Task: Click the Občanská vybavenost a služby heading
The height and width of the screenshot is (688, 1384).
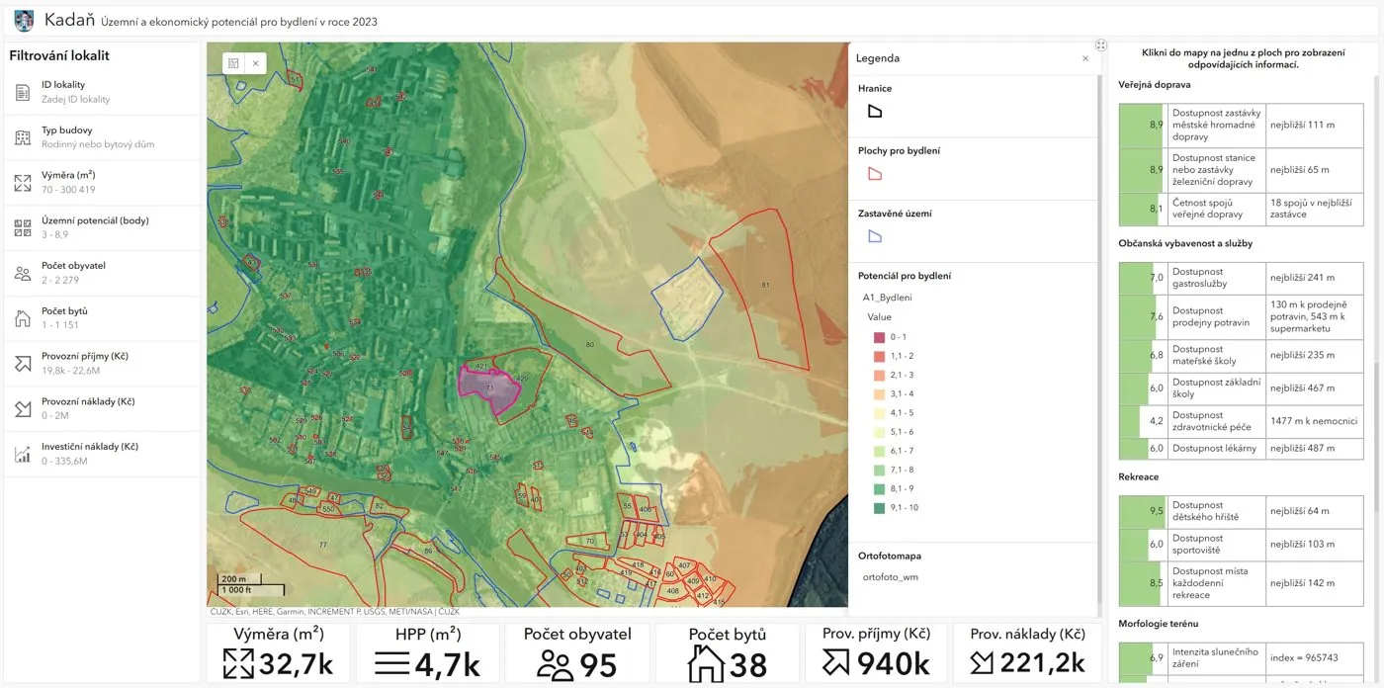Action: pos(1185,243)
